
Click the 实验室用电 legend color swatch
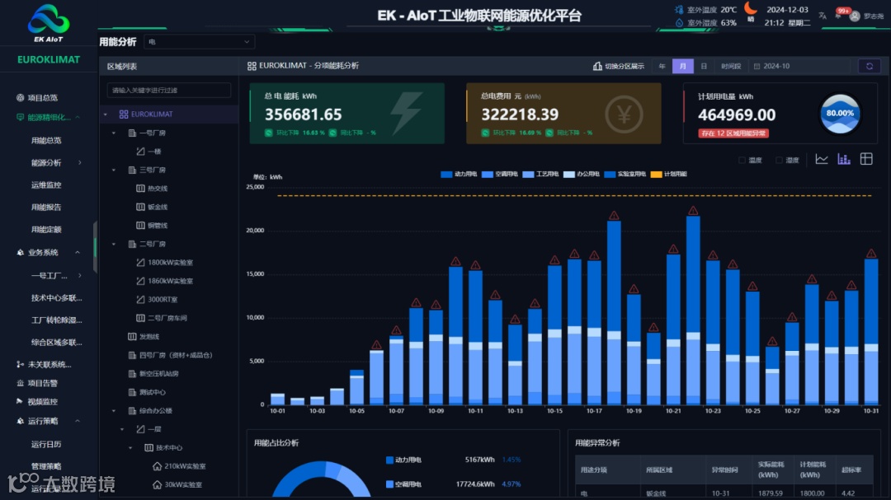(610, 175)
